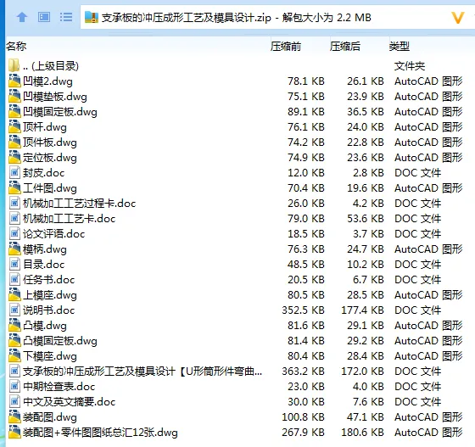Image resolution: width=475 pixels, height=447 pixels.
Task: Select the 中期检查表.doc file icon
Action: [x=14, y=386]
